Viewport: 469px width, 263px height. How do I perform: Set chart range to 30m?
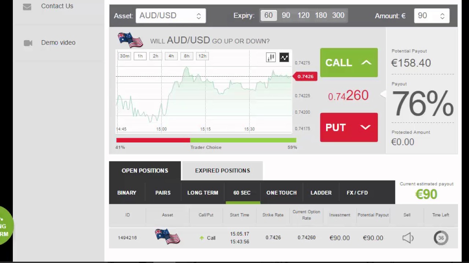[x=125, y=56]
